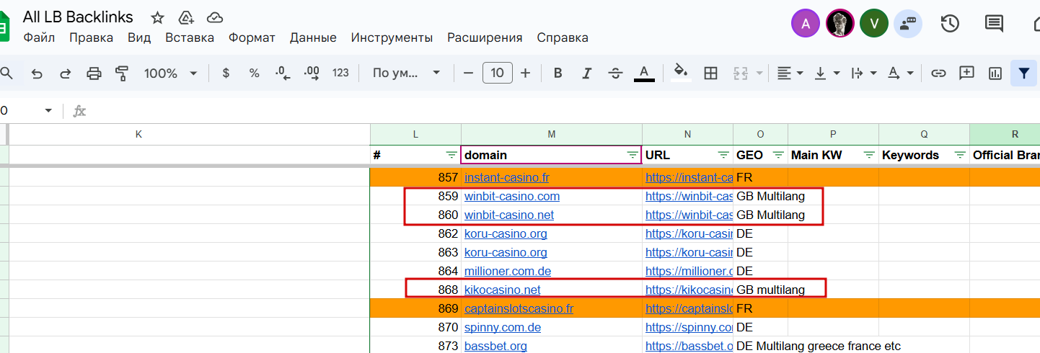Viewport: 1040px width, 353px height.
Task: Insert a comment
Action: pyautogui.click(x=966, y=73)
